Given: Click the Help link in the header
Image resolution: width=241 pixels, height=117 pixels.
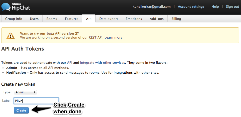Looking at the screenshot, I should pyautogui.click(x=215, y=6).
